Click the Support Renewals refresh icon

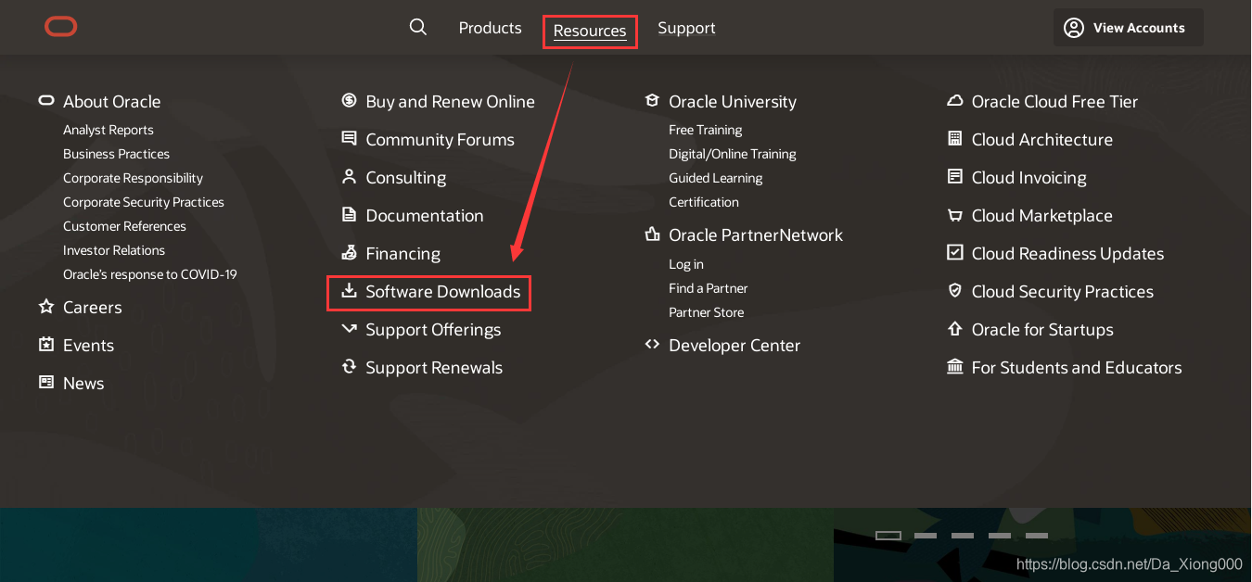[x=349, y=366]
